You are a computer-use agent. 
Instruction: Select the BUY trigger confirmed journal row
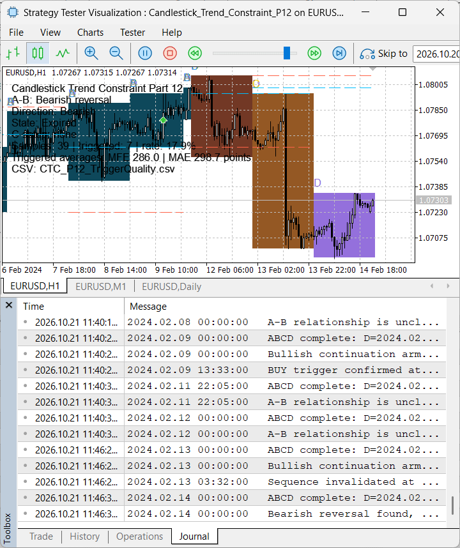[232, 370]
